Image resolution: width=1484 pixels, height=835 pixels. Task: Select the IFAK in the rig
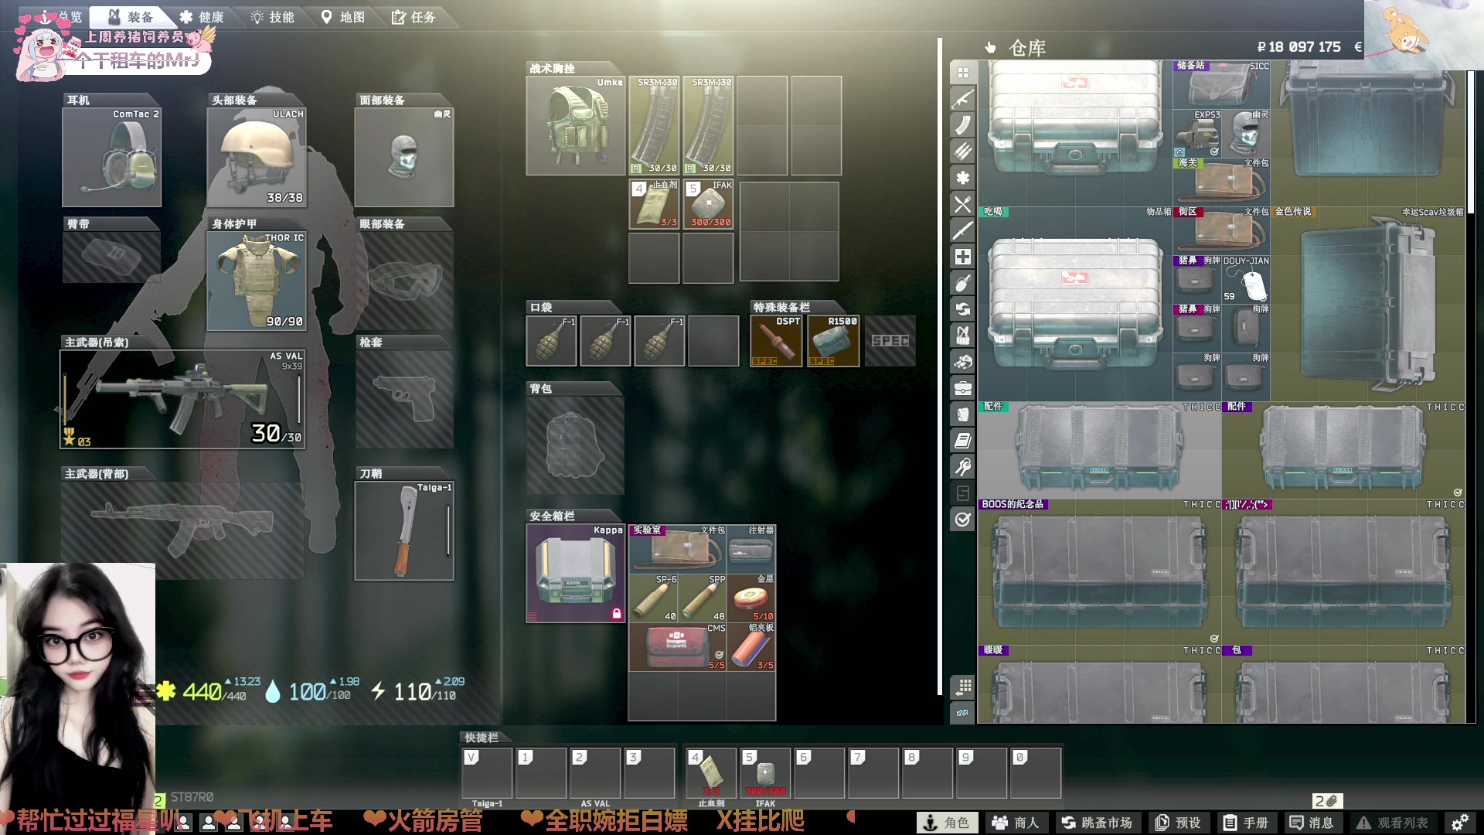coord(709,205)
